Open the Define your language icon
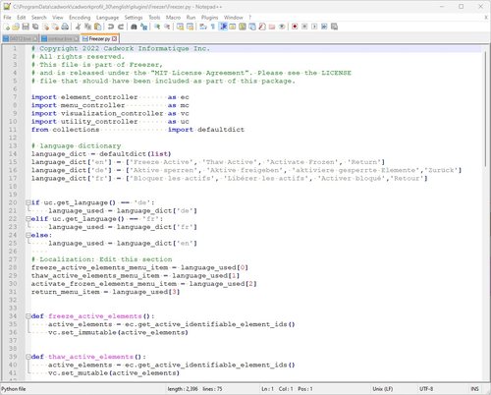491x395 pixels. (x=233, y=27)
